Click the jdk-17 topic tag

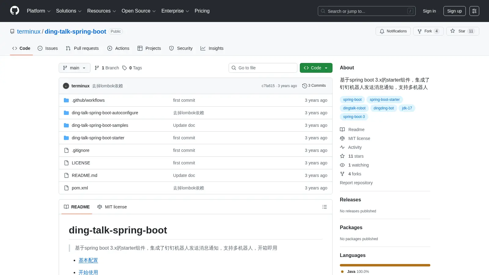(x=407, y=108)
